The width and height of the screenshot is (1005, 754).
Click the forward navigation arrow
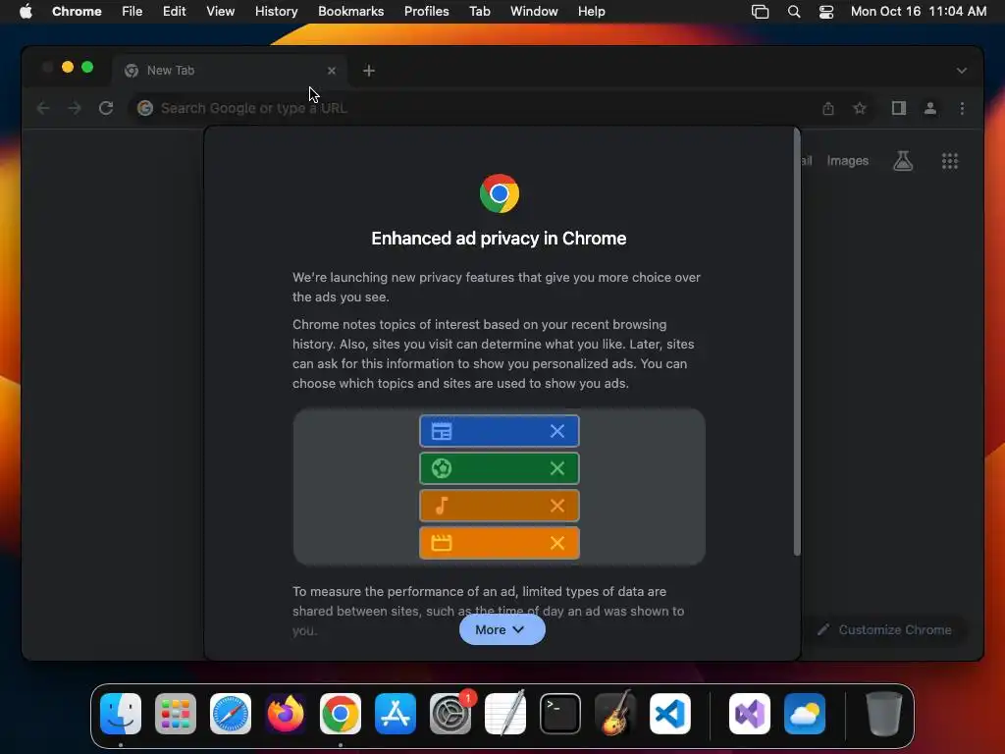[75, 108]
